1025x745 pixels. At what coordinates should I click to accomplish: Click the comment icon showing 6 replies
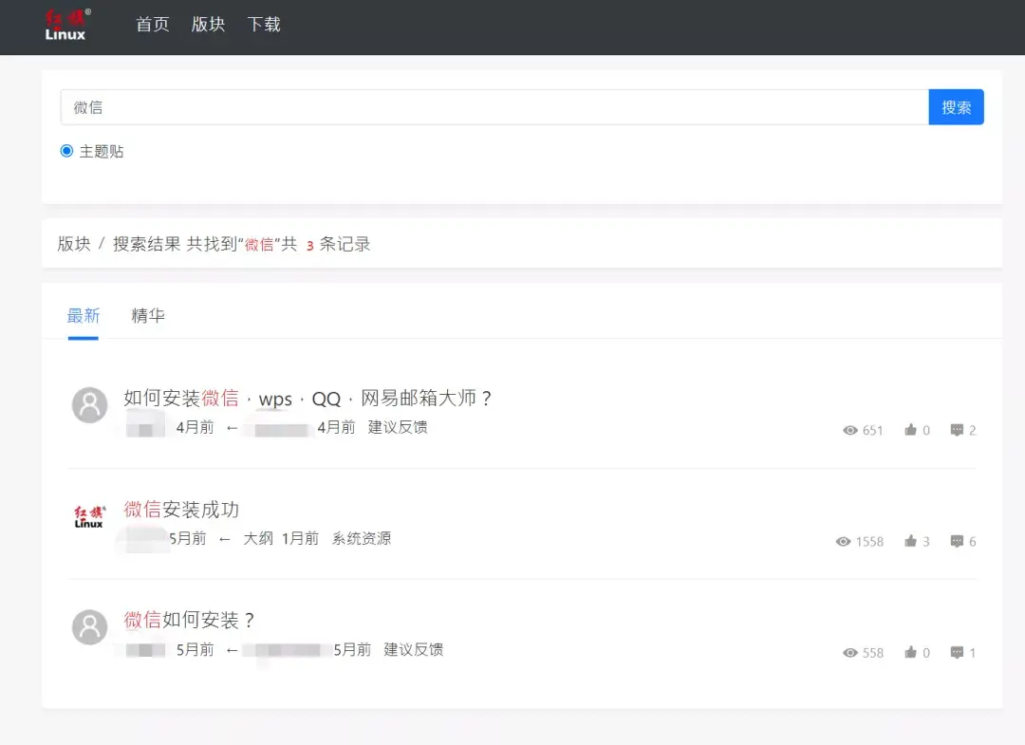(957, 541)
